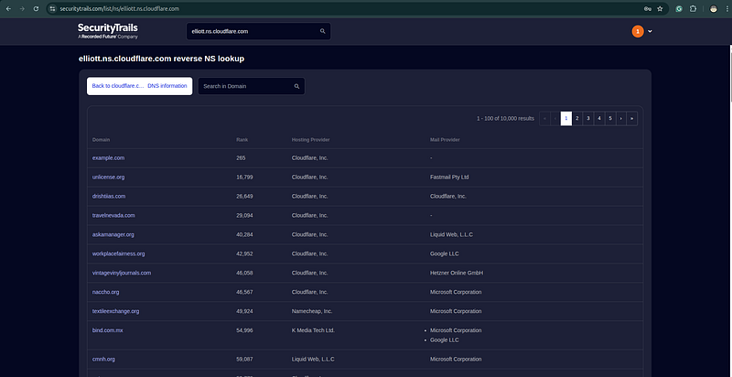Go to results page 2
732x377 pixels.
click(577, 119)
